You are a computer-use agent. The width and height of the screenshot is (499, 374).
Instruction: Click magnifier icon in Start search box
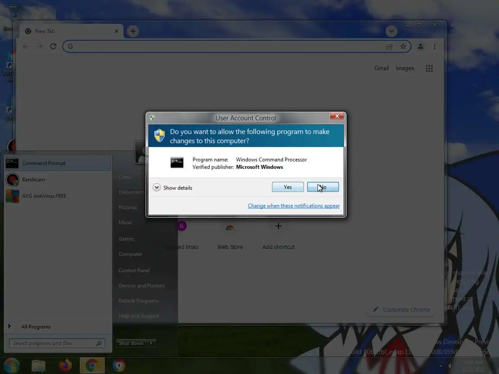tap(99, 343)
